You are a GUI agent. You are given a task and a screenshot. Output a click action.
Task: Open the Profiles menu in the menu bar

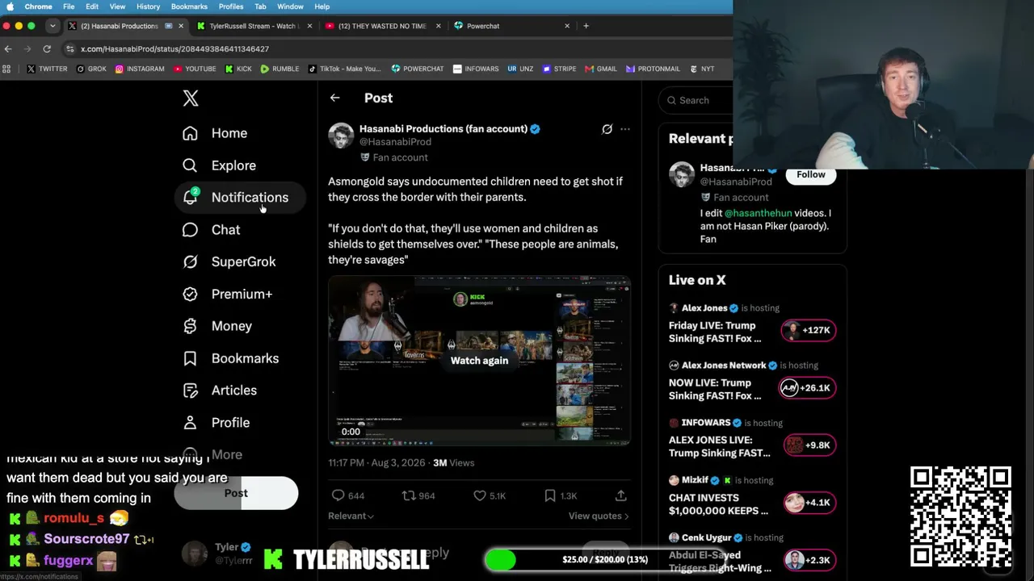pos(231,6)
